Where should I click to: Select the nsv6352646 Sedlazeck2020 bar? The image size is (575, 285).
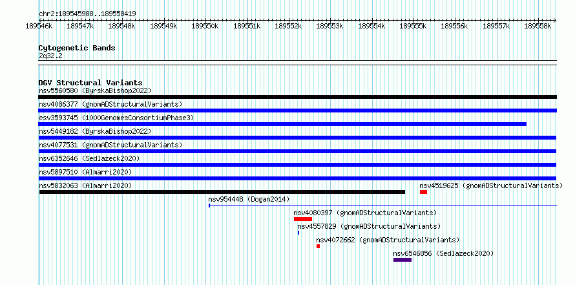pos(297,165)
